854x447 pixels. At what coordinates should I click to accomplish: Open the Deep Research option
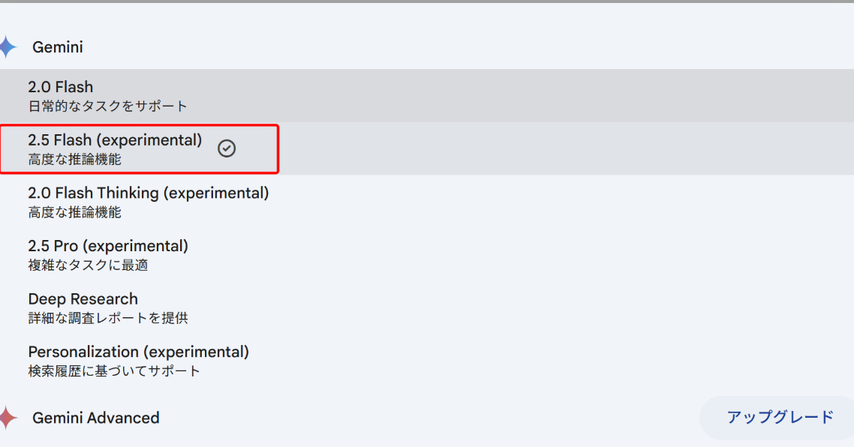point(83,299)
